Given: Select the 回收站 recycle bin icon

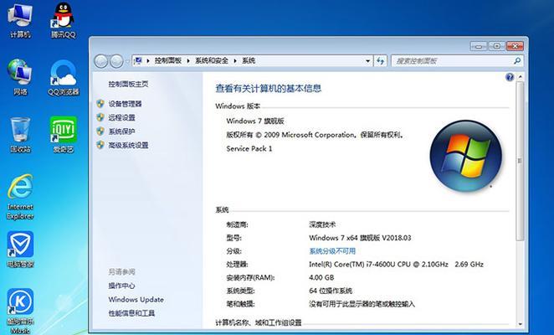Looking at the screenshot, I should [20, 135].
